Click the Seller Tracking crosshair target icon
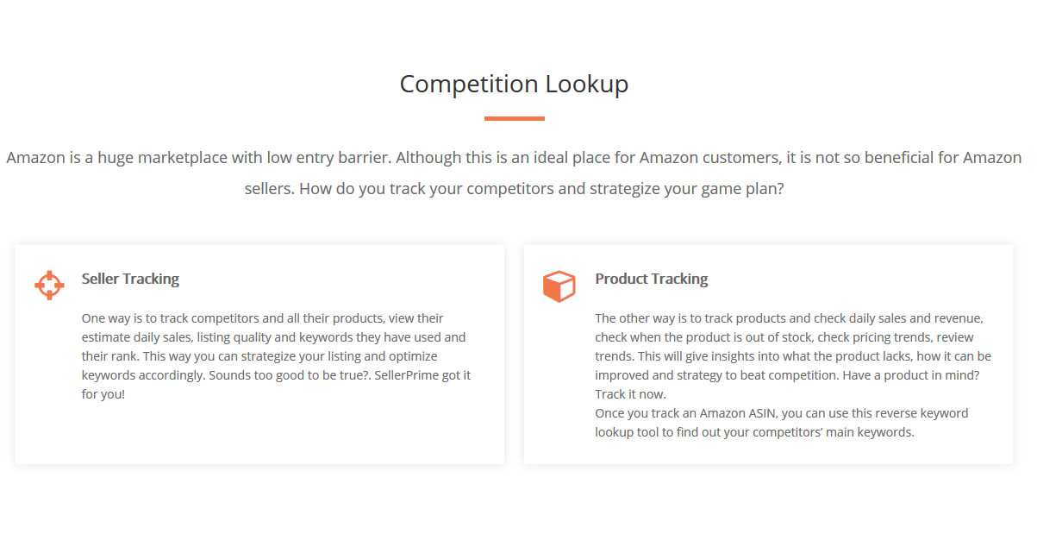 point(49,285)
